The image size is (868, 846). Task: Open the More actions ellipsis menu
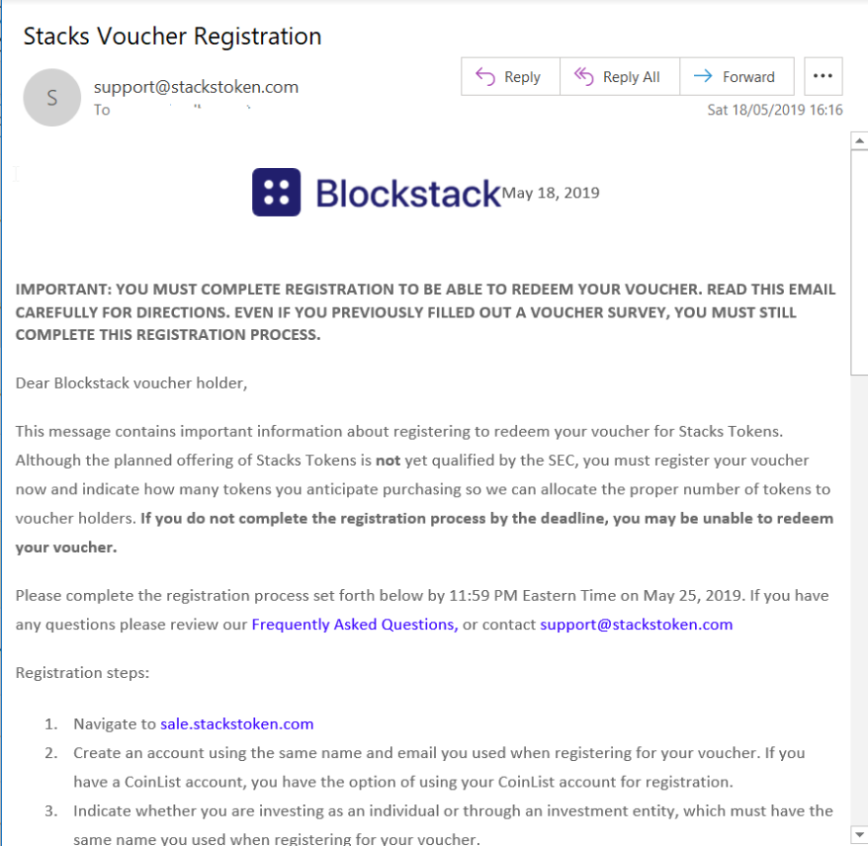pyautogui.click(x=823, y=77)
